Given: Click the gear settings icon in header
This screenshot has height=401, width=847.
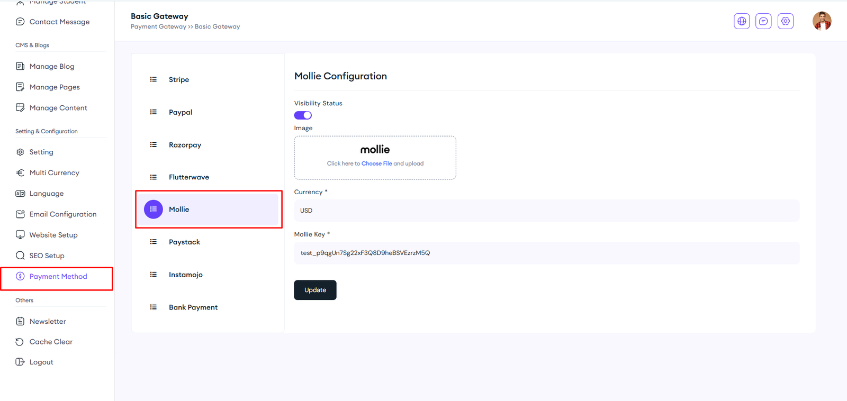Looking at the screenshot, I should coord(786,21).
